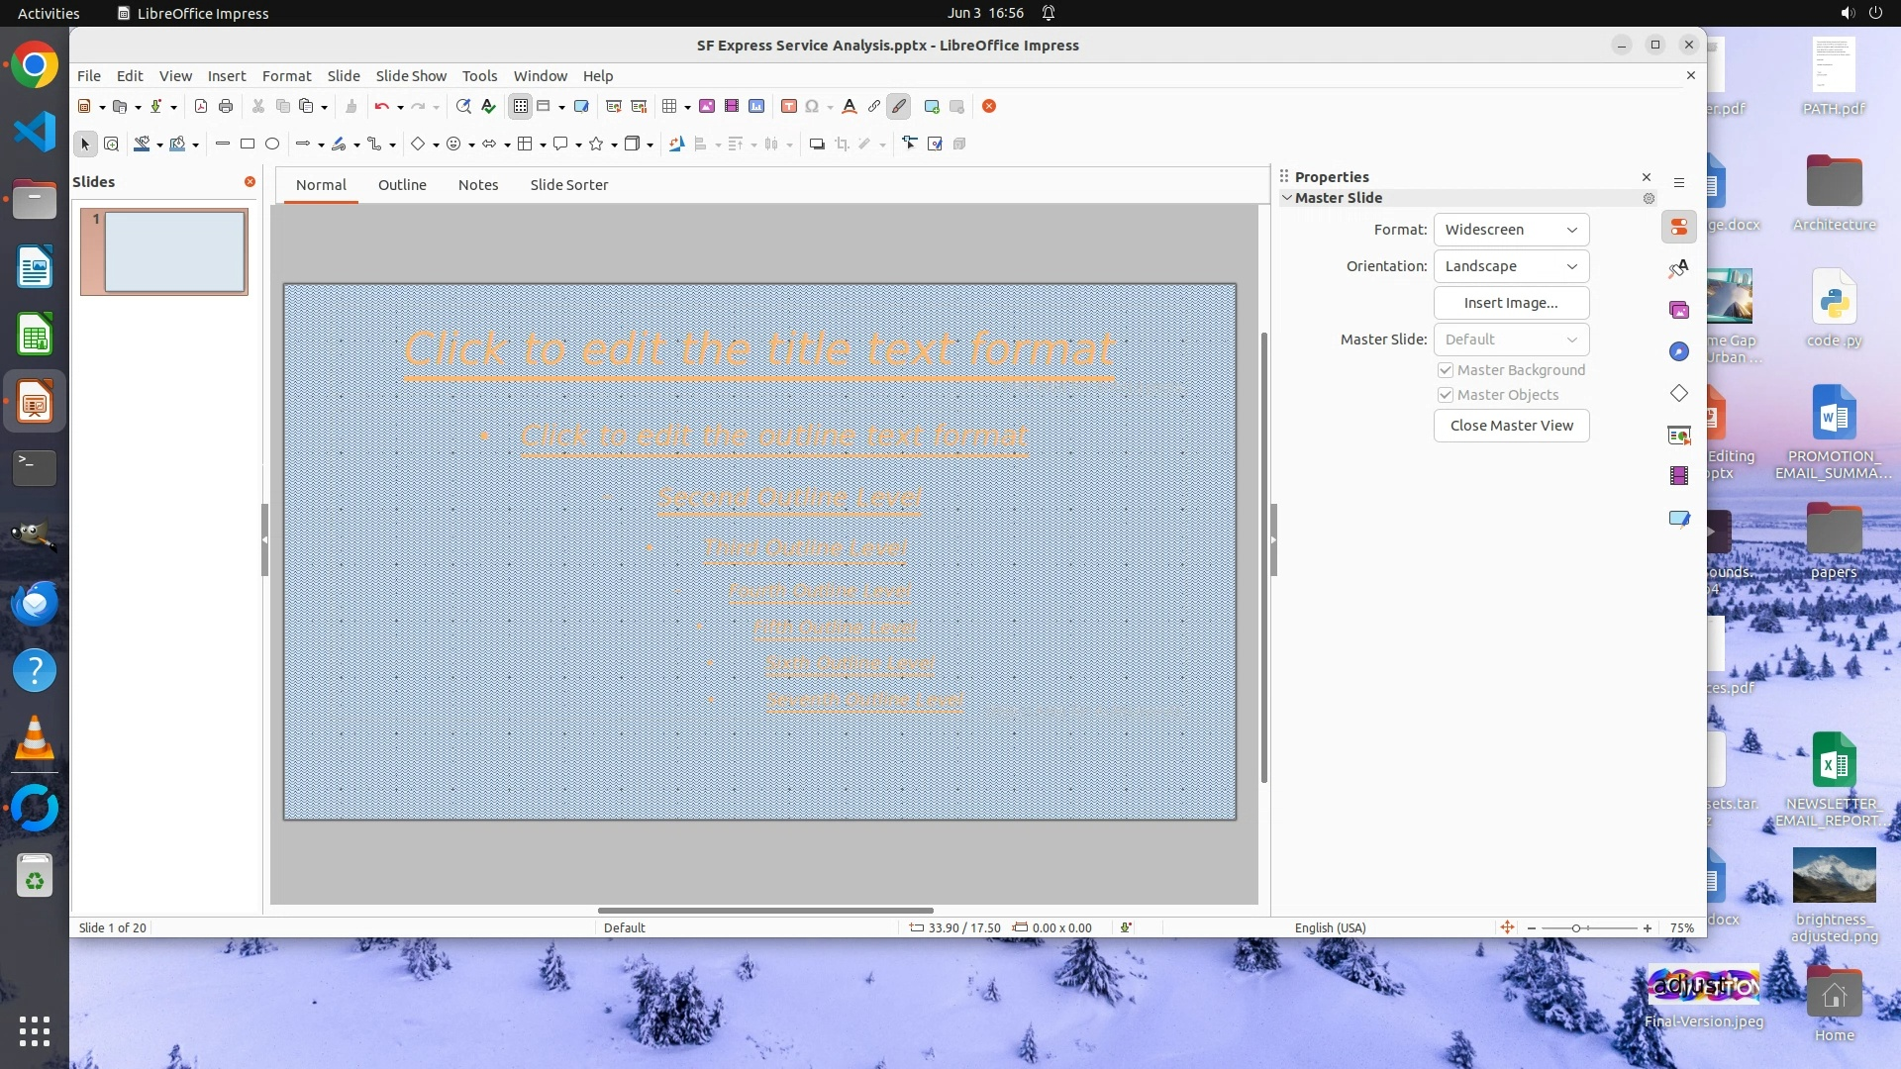
Task: Select the Rectangle drawing tool
Action: [248, 145]
